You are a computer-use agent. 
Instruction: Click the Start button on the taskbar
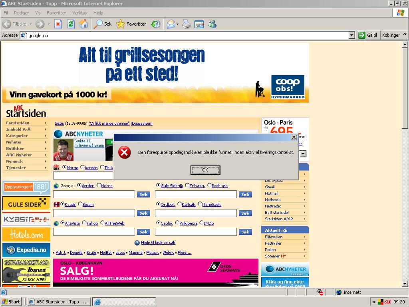(11, 302)
